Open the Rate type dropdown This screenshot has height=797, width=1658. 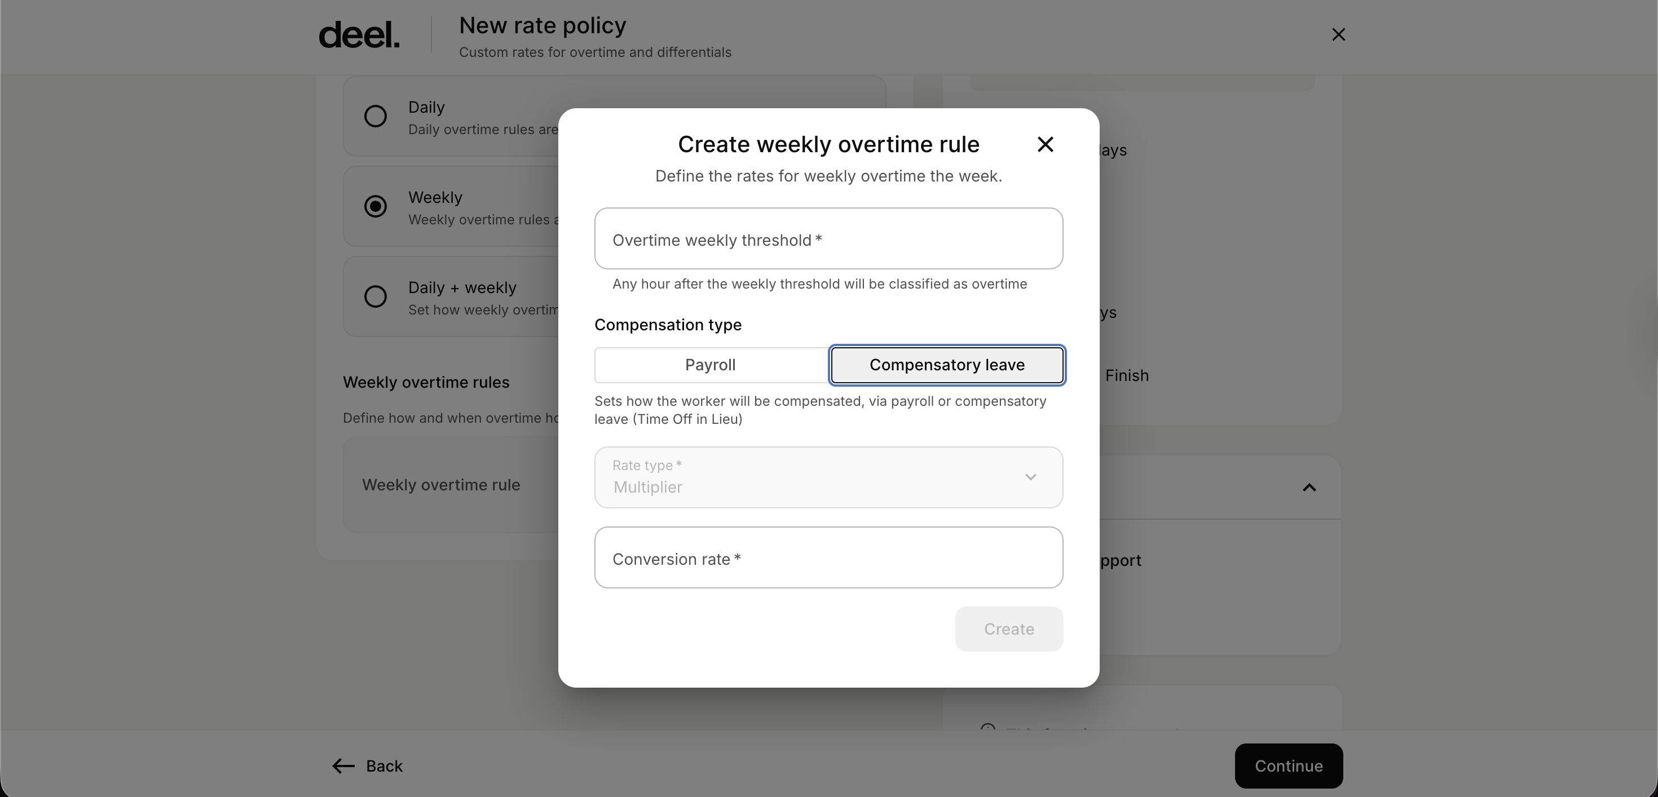(828, 477)
